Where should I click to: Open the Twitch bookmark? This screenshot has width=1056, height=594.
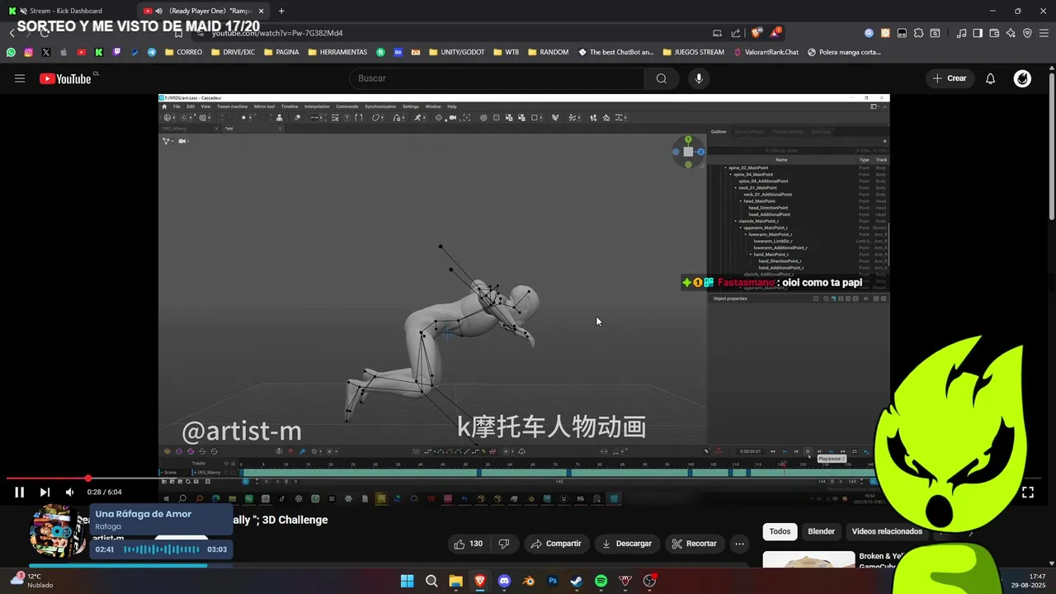click(x=116, y=52)
